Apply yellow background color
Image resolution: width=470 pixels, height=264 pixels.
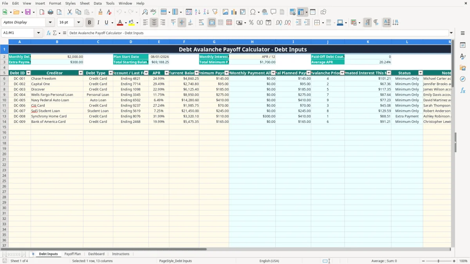pyautogui.click(x=132, y=23)
